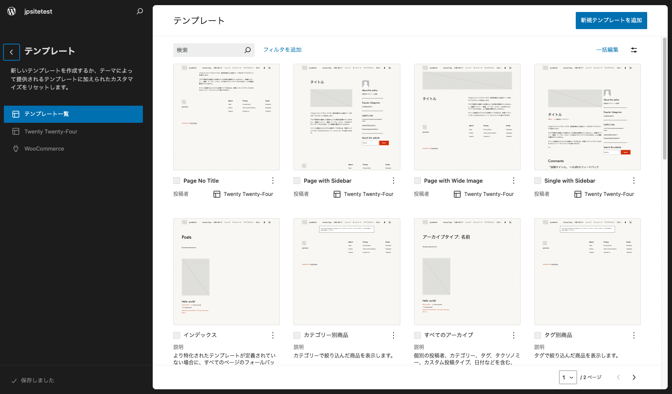The height and width of the screenshot is (394, 672).
Task: Click the フィルタを追加 link
Action: click(x=282, y=50)
